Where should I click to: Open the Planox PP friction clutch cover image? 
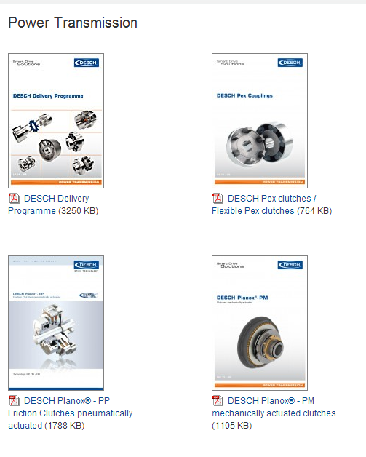(x=56, y=323)
